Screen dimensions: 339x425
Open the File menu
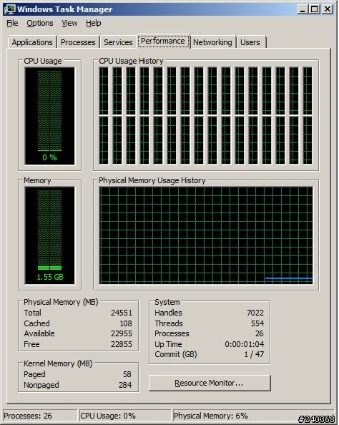point(12,24)
